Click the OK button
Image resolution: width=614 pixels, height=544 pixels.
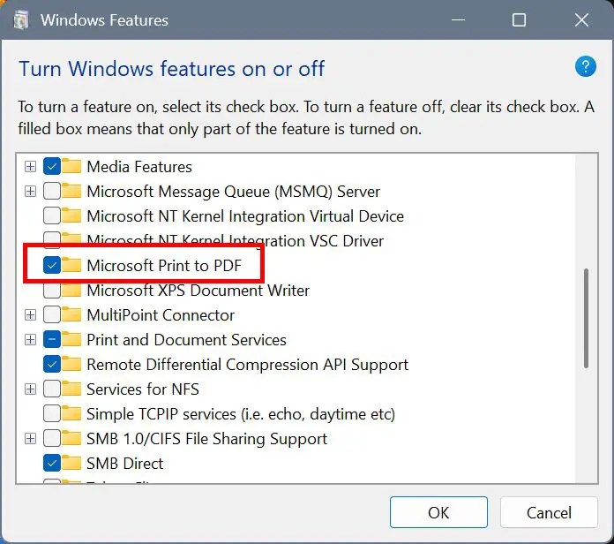(438, 512)
